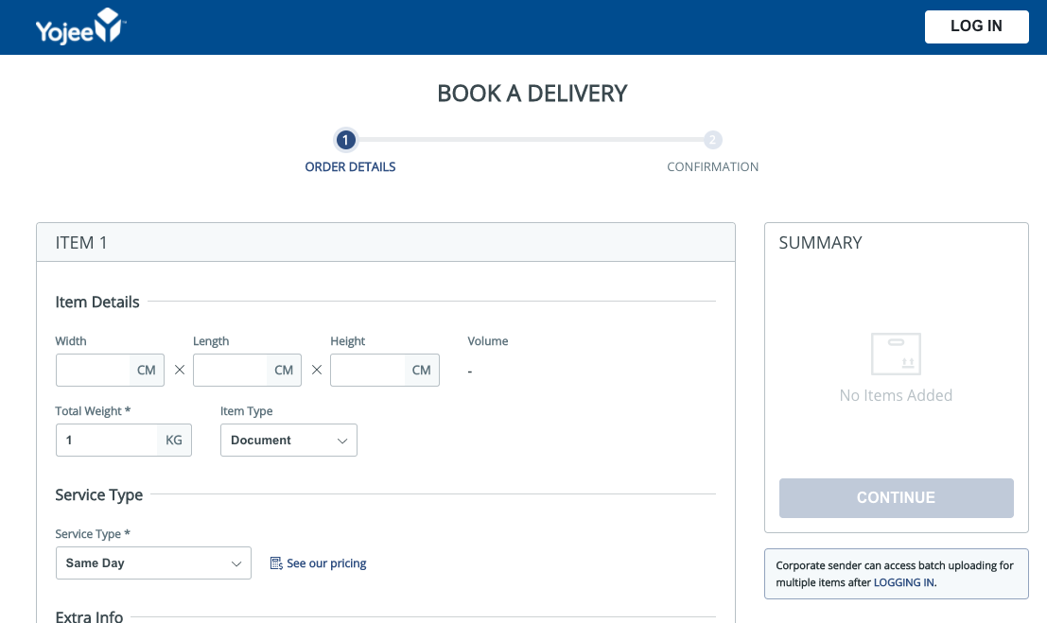The image size is (1047, 623).
Task: Click the X multiplier between Length and Height
Action: 316,370
